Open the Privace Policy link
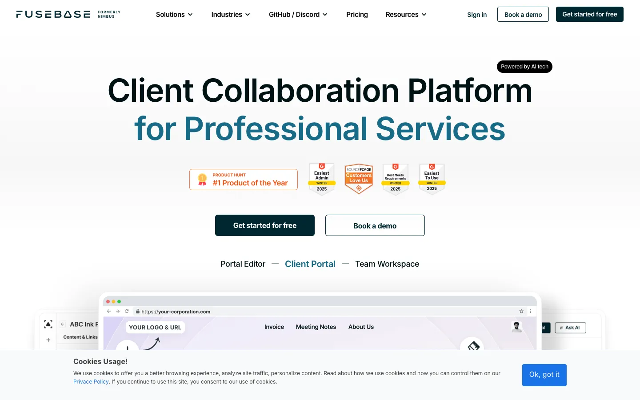Viewport: 640px width, 400px height. [x=91, y=382]
